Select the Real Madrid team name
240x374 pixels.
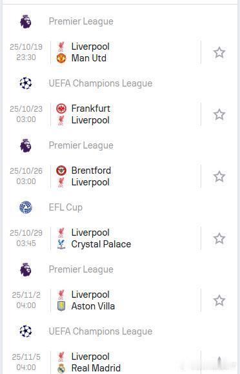tap(96, 368)
